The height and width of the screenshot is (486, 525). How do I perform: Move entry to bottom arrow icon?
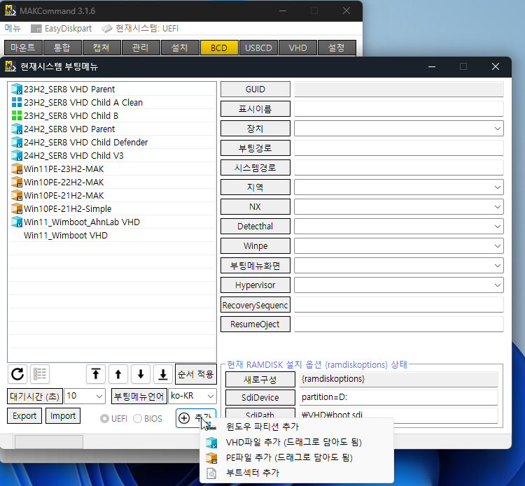point(163,374)
